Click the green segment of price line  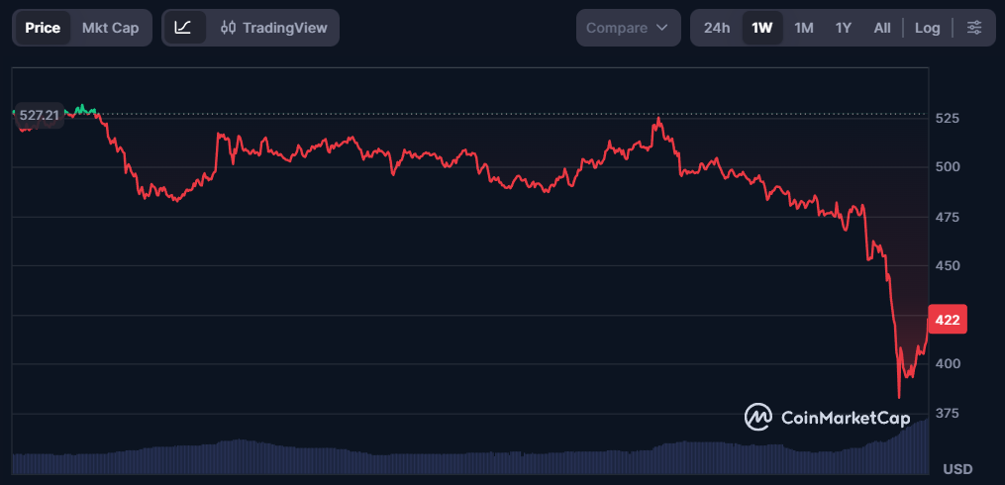tap(84, 109)
